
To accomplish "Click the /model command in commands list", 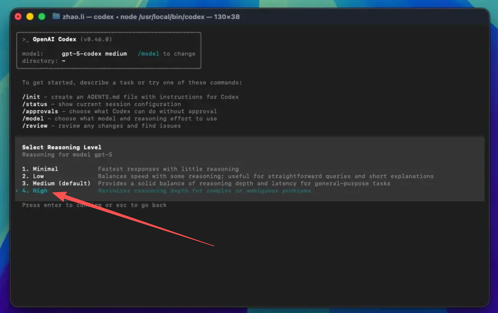I will [119, 119].
